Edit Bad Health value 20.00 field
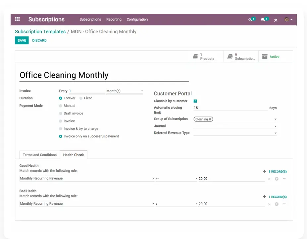Viewport: 307px width, 239px height. (231, 204)
